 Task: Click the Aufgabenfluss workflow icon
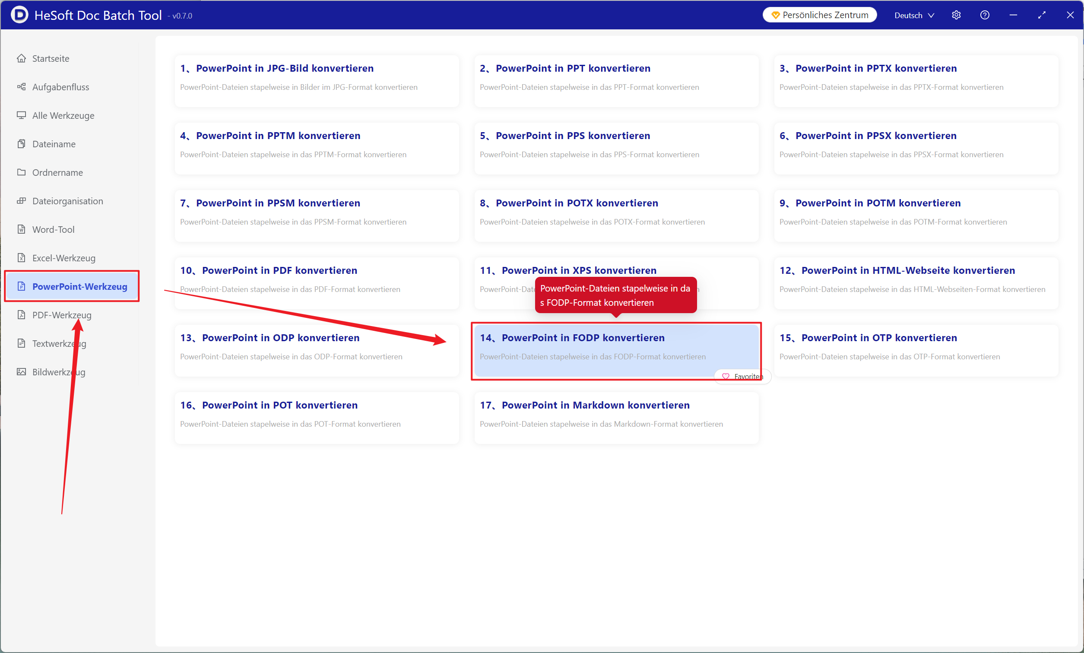[21, 87]
